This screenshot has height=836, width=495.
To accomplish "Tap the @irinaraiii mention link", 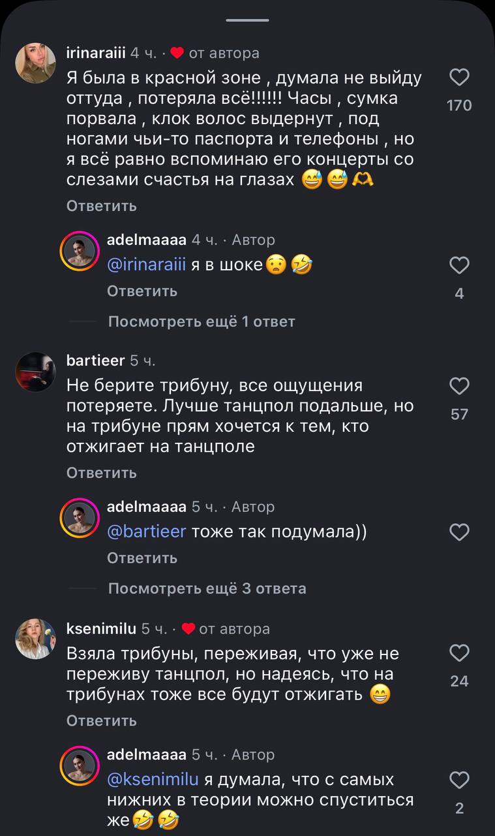I will tap(147, 265).
